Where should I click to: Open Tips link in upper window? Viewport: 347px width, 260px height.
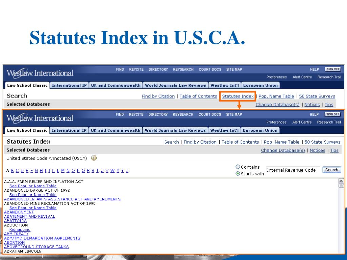pyautogui.click(x=329, y=105)
